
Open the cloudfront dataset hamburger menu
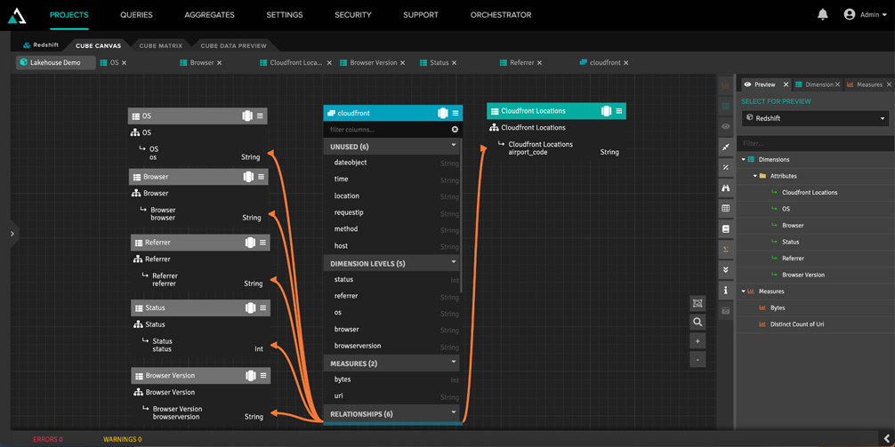pos(456,113)
